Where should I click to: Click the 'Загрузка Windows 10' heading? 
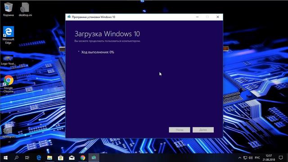107,34
